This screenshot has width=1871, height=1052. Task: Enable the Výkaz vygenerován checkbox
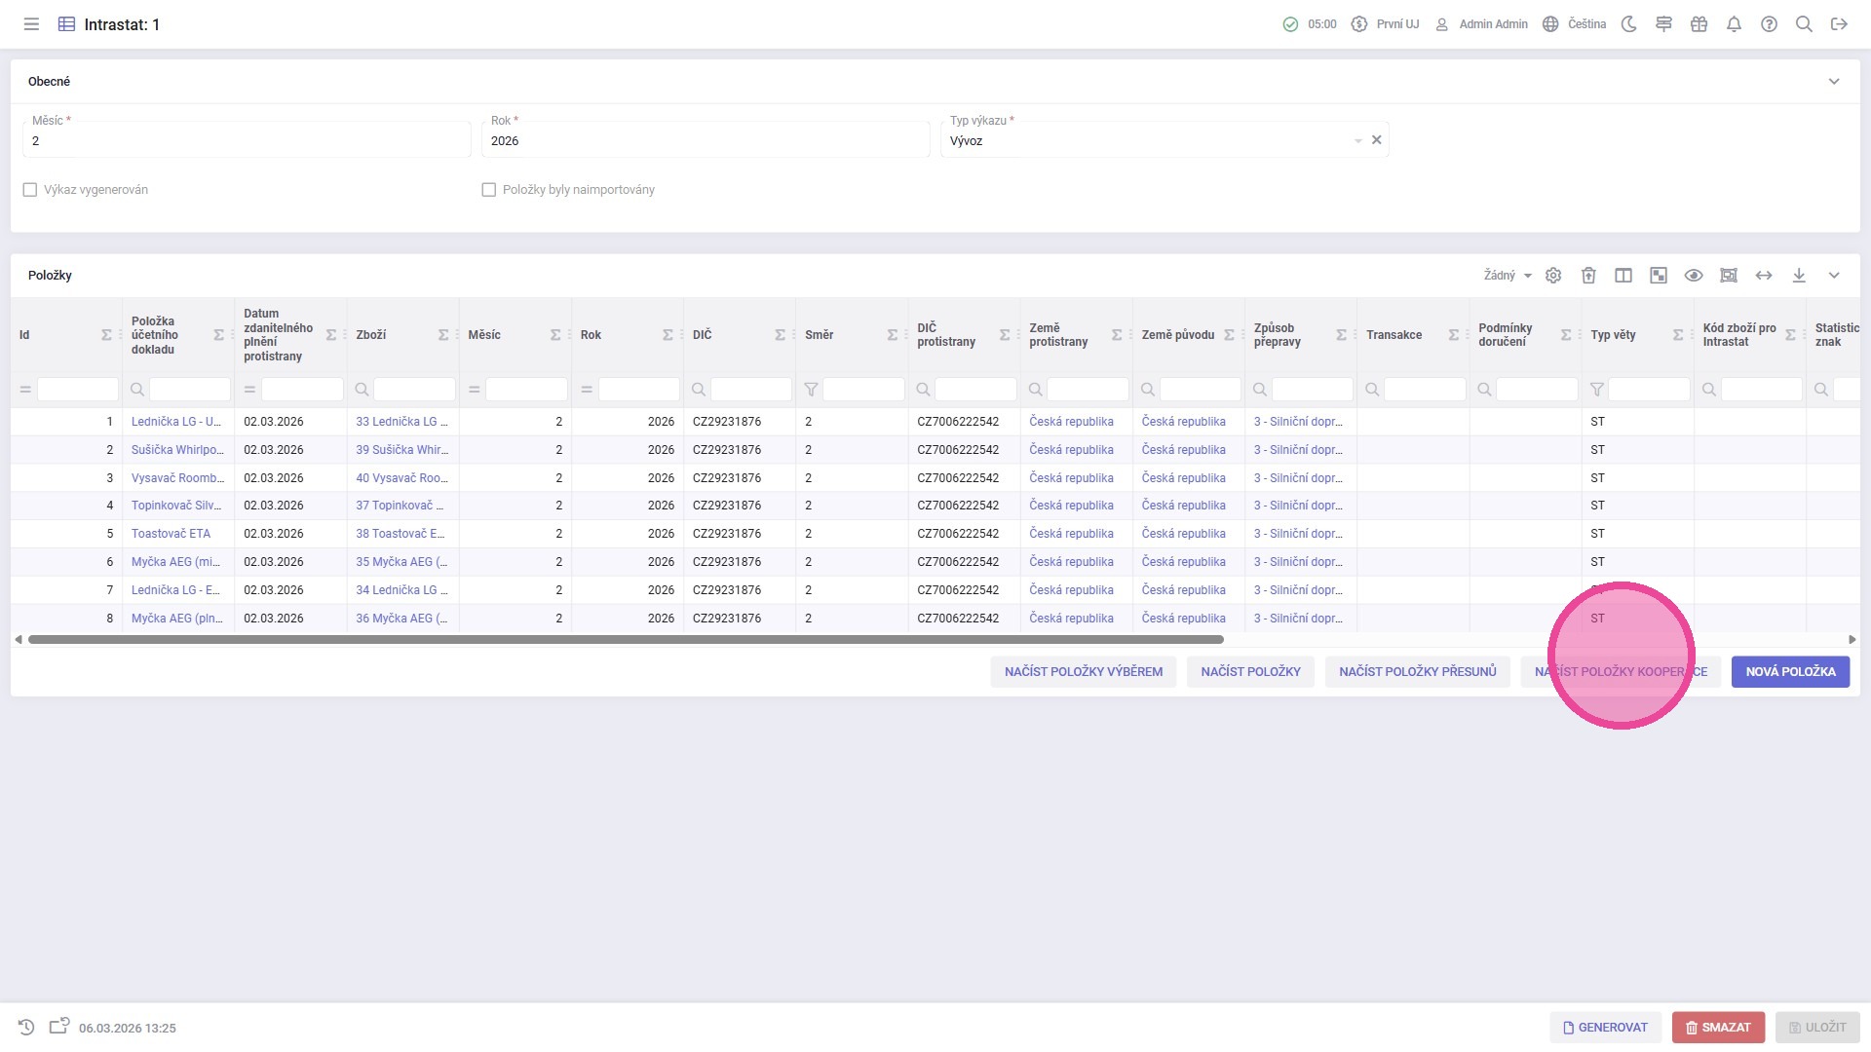30,190
